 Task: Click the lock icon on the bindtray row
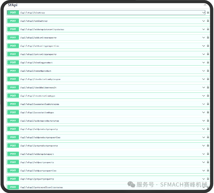(x=208, y=12)
